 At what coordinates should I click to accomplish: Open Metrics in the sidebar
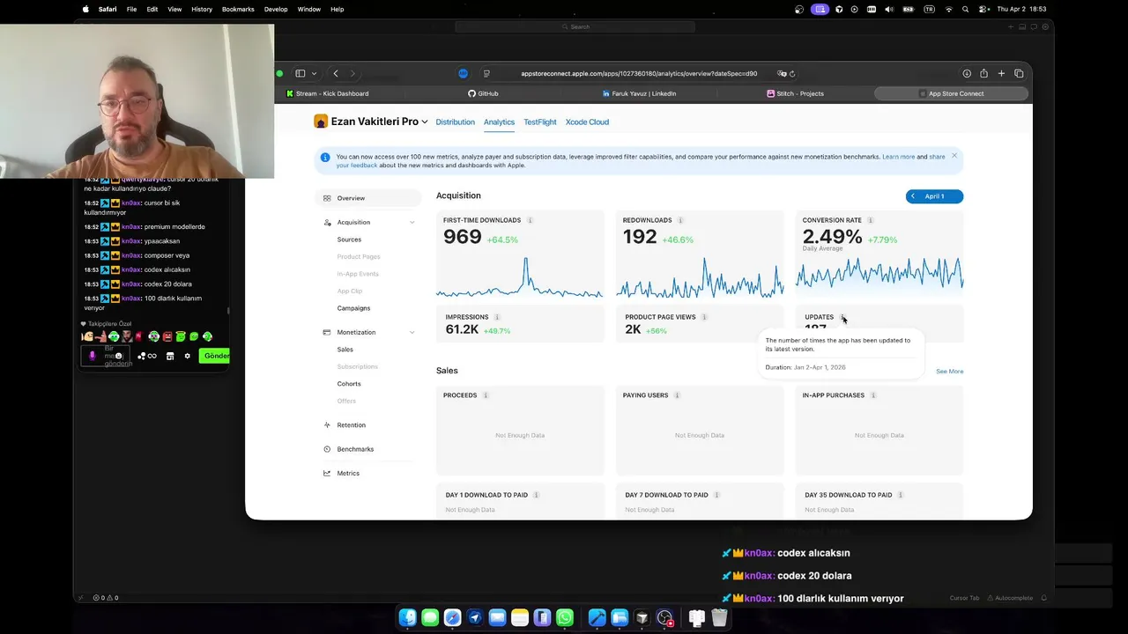tap(348, 474)
